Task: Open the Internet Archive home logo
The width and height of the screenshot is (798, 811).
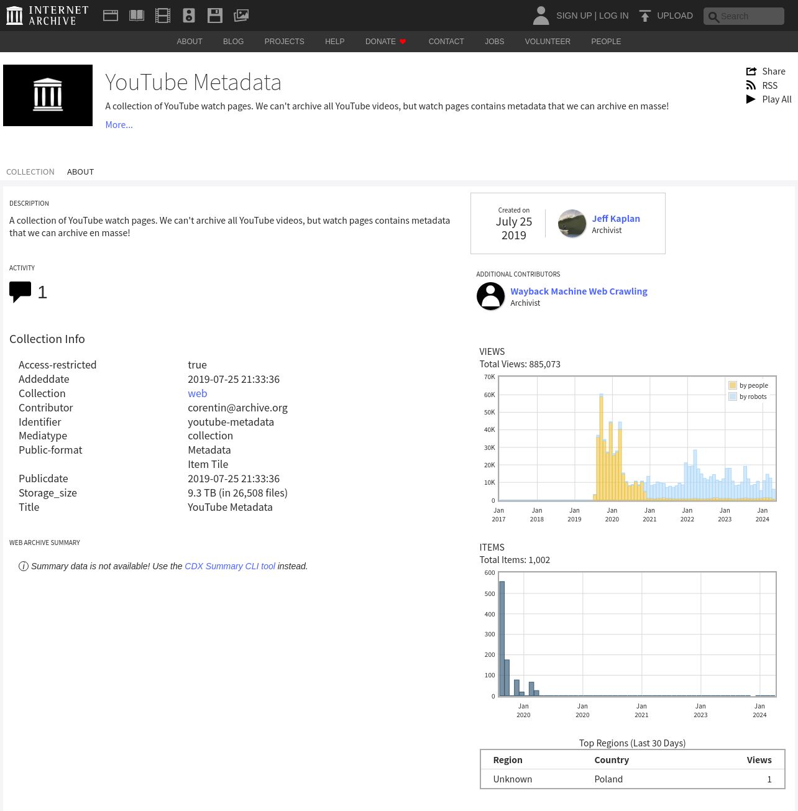Action: click(47, 16)
